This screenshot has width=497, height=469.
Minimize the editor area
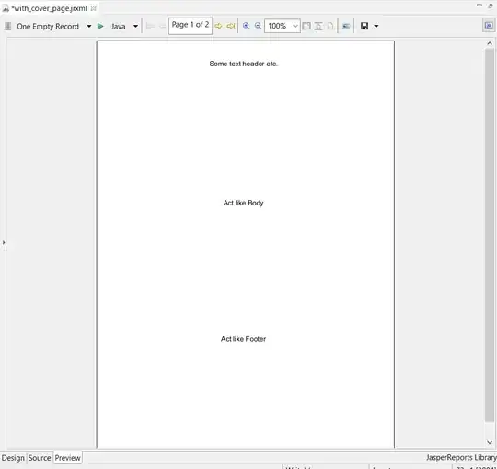click(480, 6)
